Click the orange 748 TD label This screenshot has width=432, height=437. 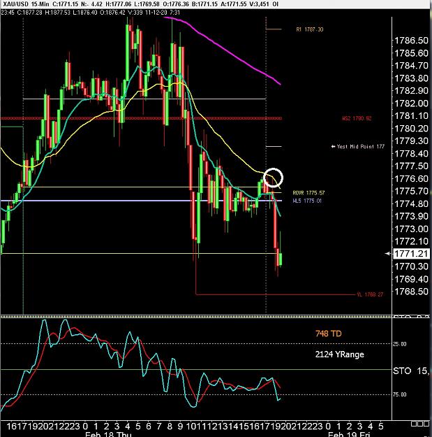328,334
